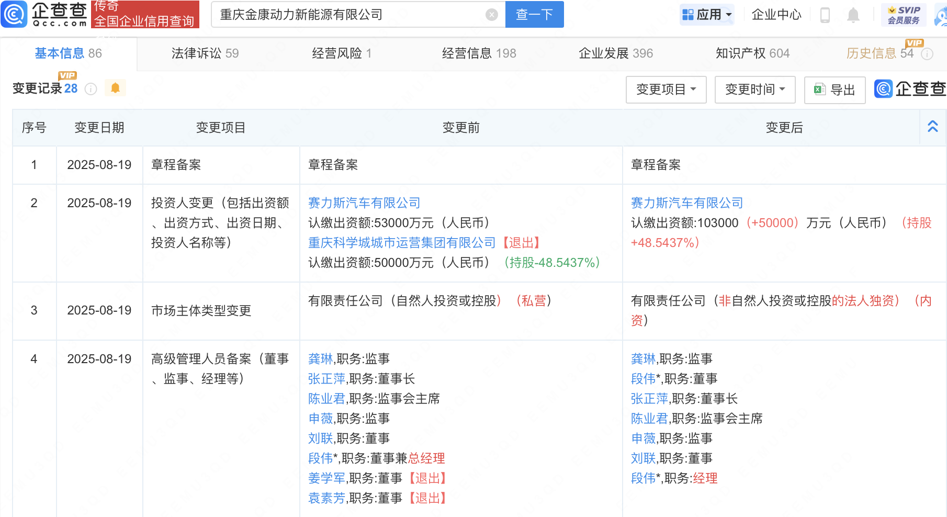Switch to the 基本信息 tab
Screen dimensions: 947x517
pos(68,53)
